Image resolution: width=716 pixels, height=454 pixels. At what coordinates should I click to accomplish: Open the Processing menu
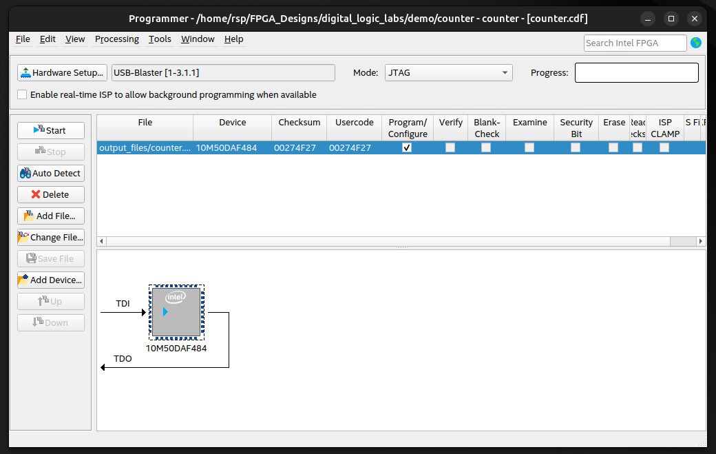(116, 39)
